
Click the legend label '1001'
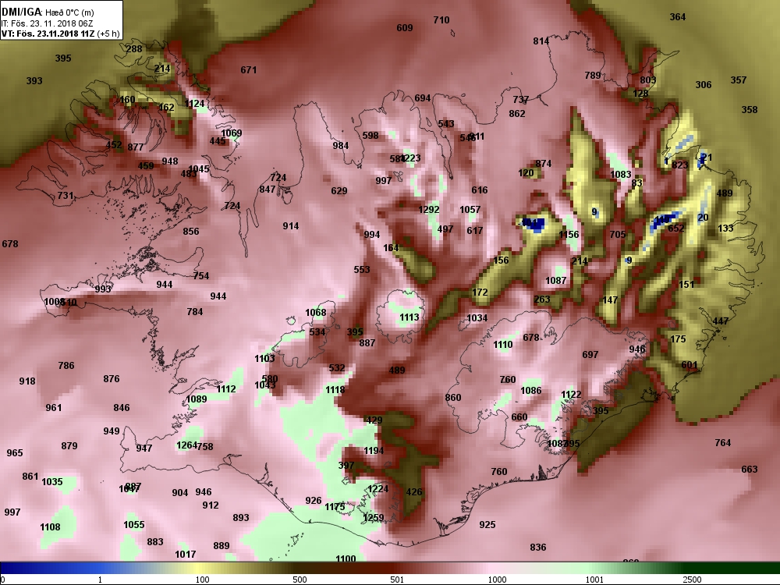tap(594, 580)
